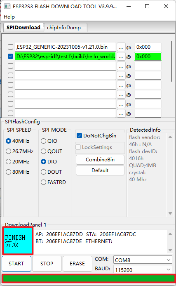Screen dimensions: 176x286
Task: Open the COM port dropdown showing COM8
Action: [143, 260]
